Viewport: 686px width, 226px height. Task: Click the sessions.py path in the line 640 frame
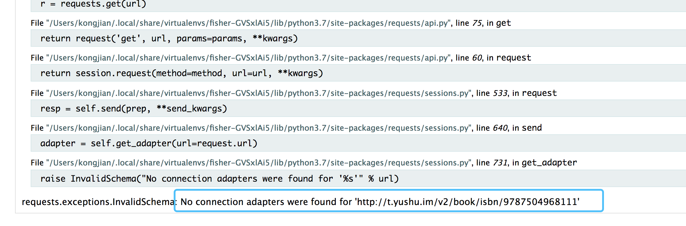pos(259,128)
